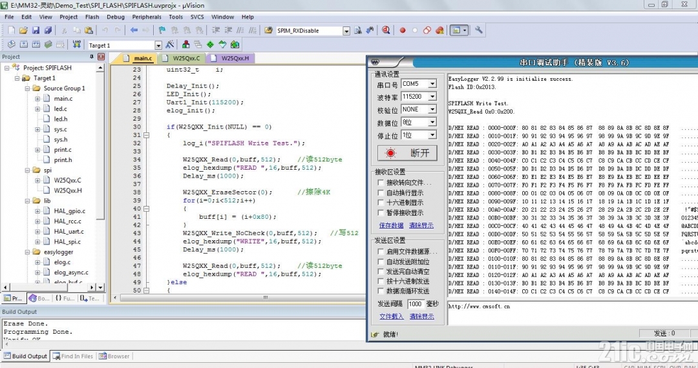Click 文件载入 link in send settings

click(391, 316)
